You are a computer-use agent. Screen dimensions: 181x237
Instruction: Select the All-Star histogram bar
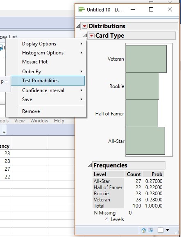pyautogui.click(x=145, y=141)
